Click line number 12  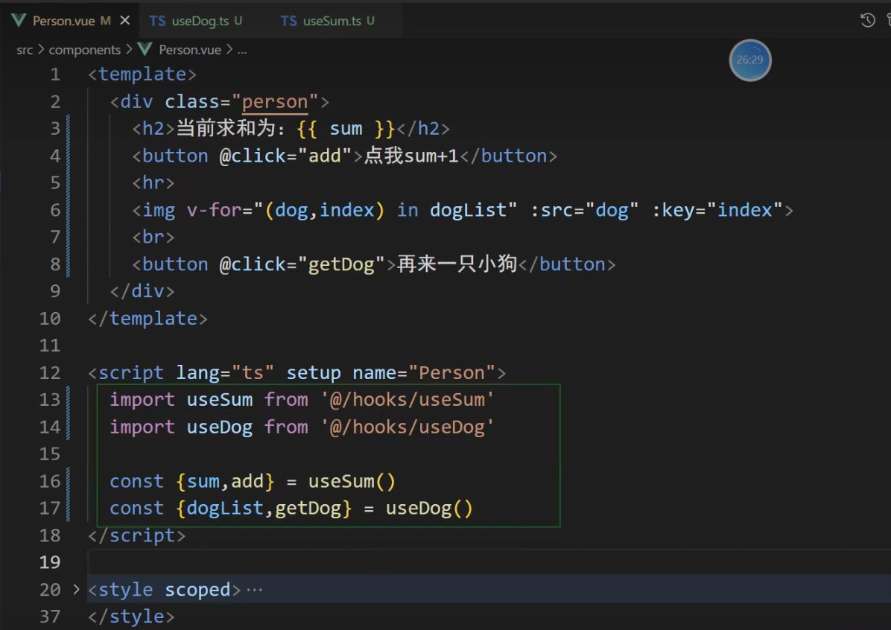coord(50,372)
